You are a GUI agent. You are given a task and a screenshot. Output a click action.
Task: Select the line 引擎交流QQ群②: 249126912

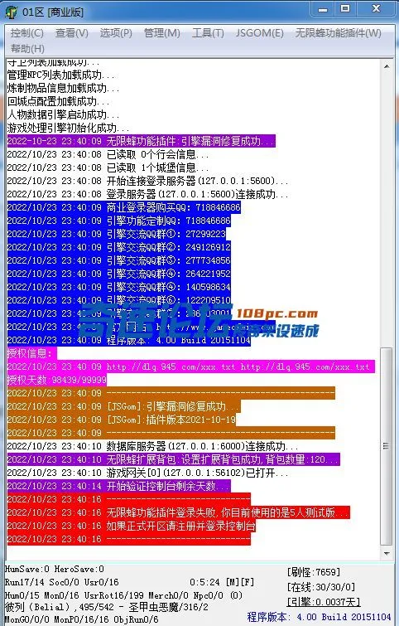click(x=118, y=247)
